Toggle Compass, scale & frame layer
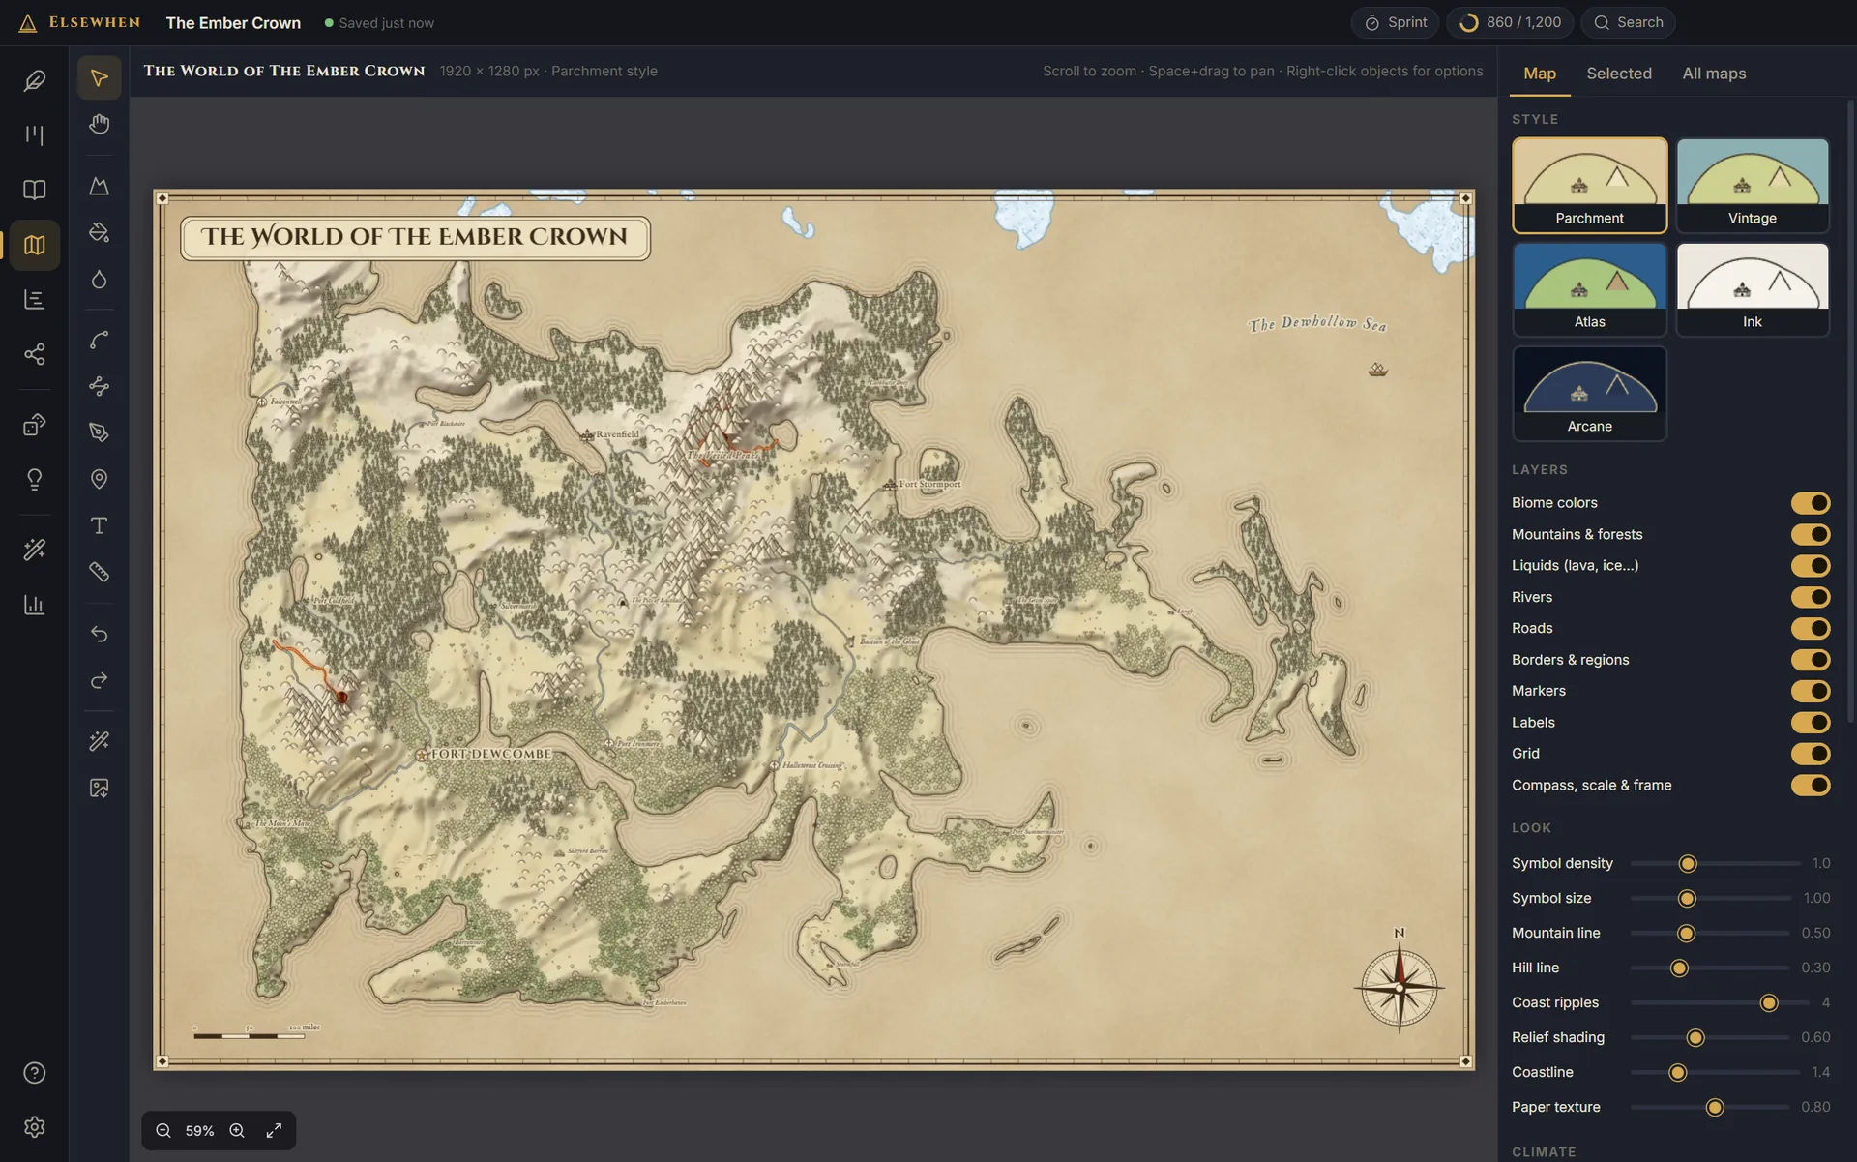Viewport: 1857px width, 1162px height. [x=1810, y=785]
